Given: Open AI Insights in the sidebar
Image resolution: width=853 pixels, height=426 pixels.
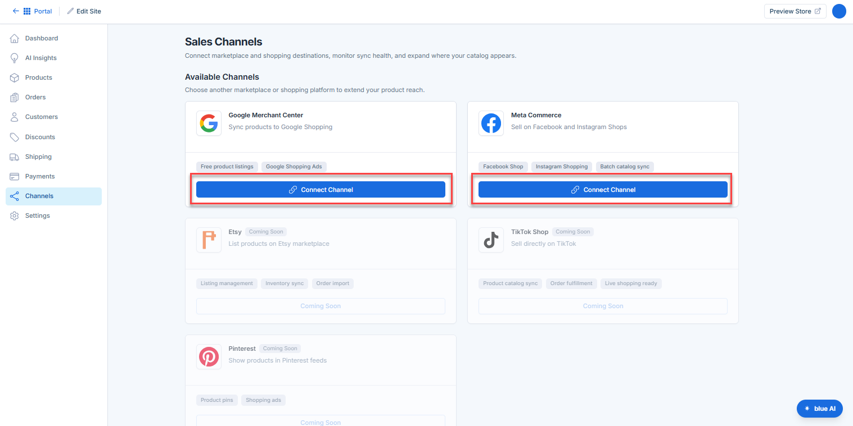Looking at the screenshot, I should click(x=53, y=58).
